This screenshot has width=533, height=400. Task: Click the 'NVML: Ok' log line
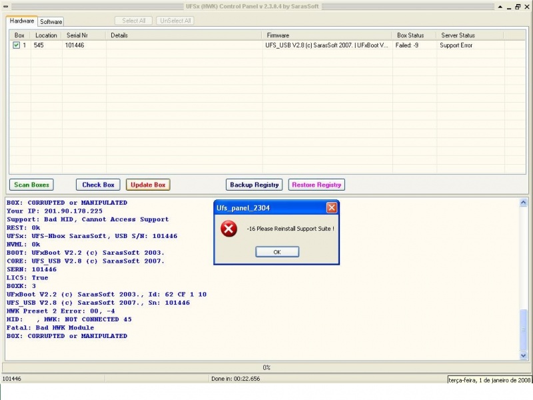point(23,244)
